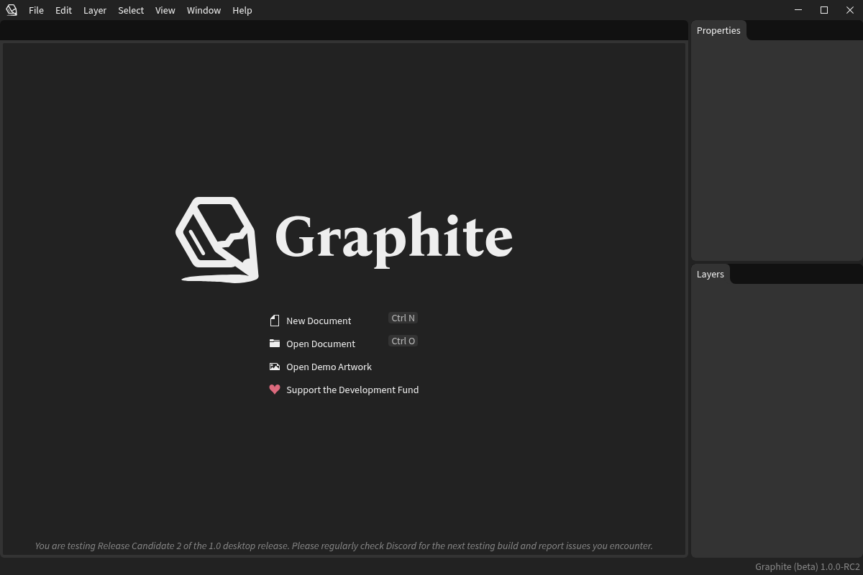Click the New Document link
The height and width of the screenshot is (575, 863).
[x=319, y=321]
